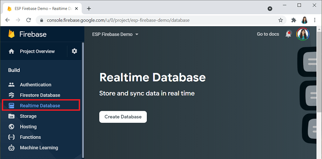Open a new browser tab
Viewport: 322px width, 159px height.
(x=89, y=9)
